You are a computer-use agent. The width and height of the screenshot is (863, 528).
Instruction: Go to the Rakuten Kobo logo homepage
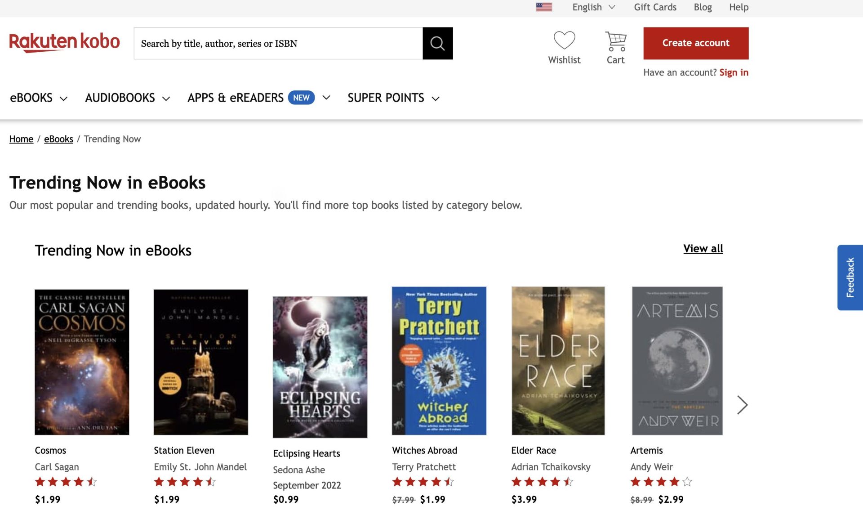pos(64,42)
